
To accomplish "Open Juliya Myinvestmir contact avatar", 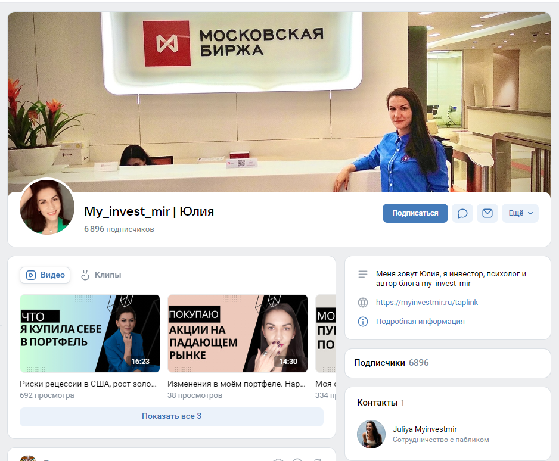I will (371, 434).
